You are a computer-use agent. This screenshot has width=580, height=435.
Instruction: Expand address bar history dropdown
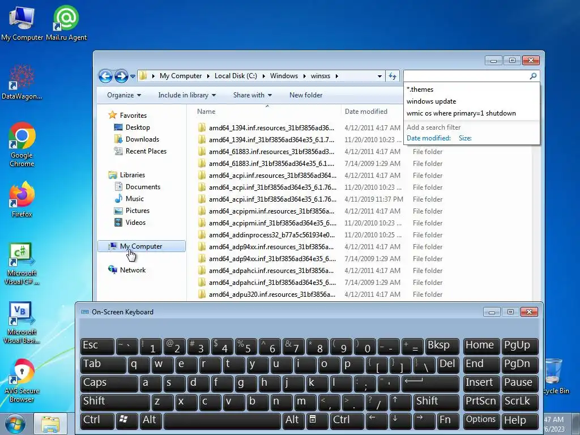[379, 76]
